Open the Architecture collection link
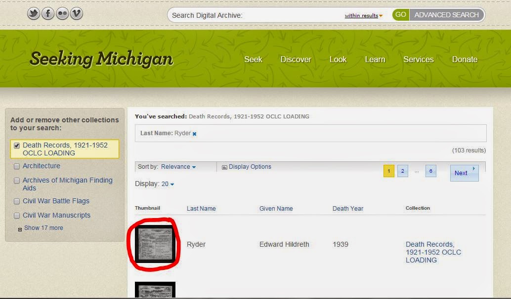 [x=42, y=166]
